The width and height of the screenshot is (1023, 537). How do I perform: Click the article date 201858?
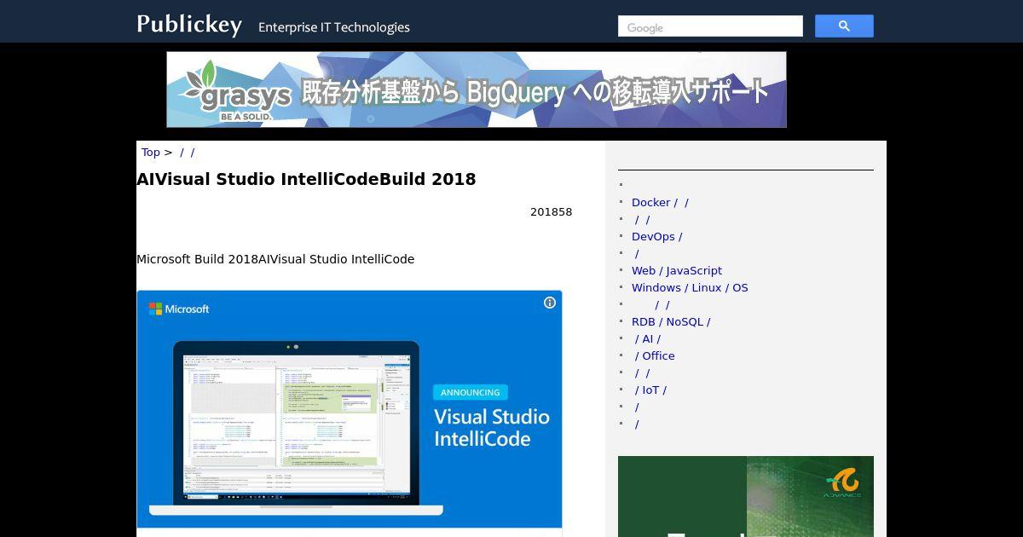point(551,212)
